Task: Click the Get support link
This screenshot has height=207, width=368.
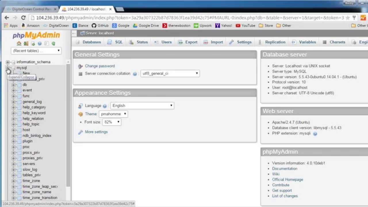Action: pyautogui.click(x=282, y=191)
